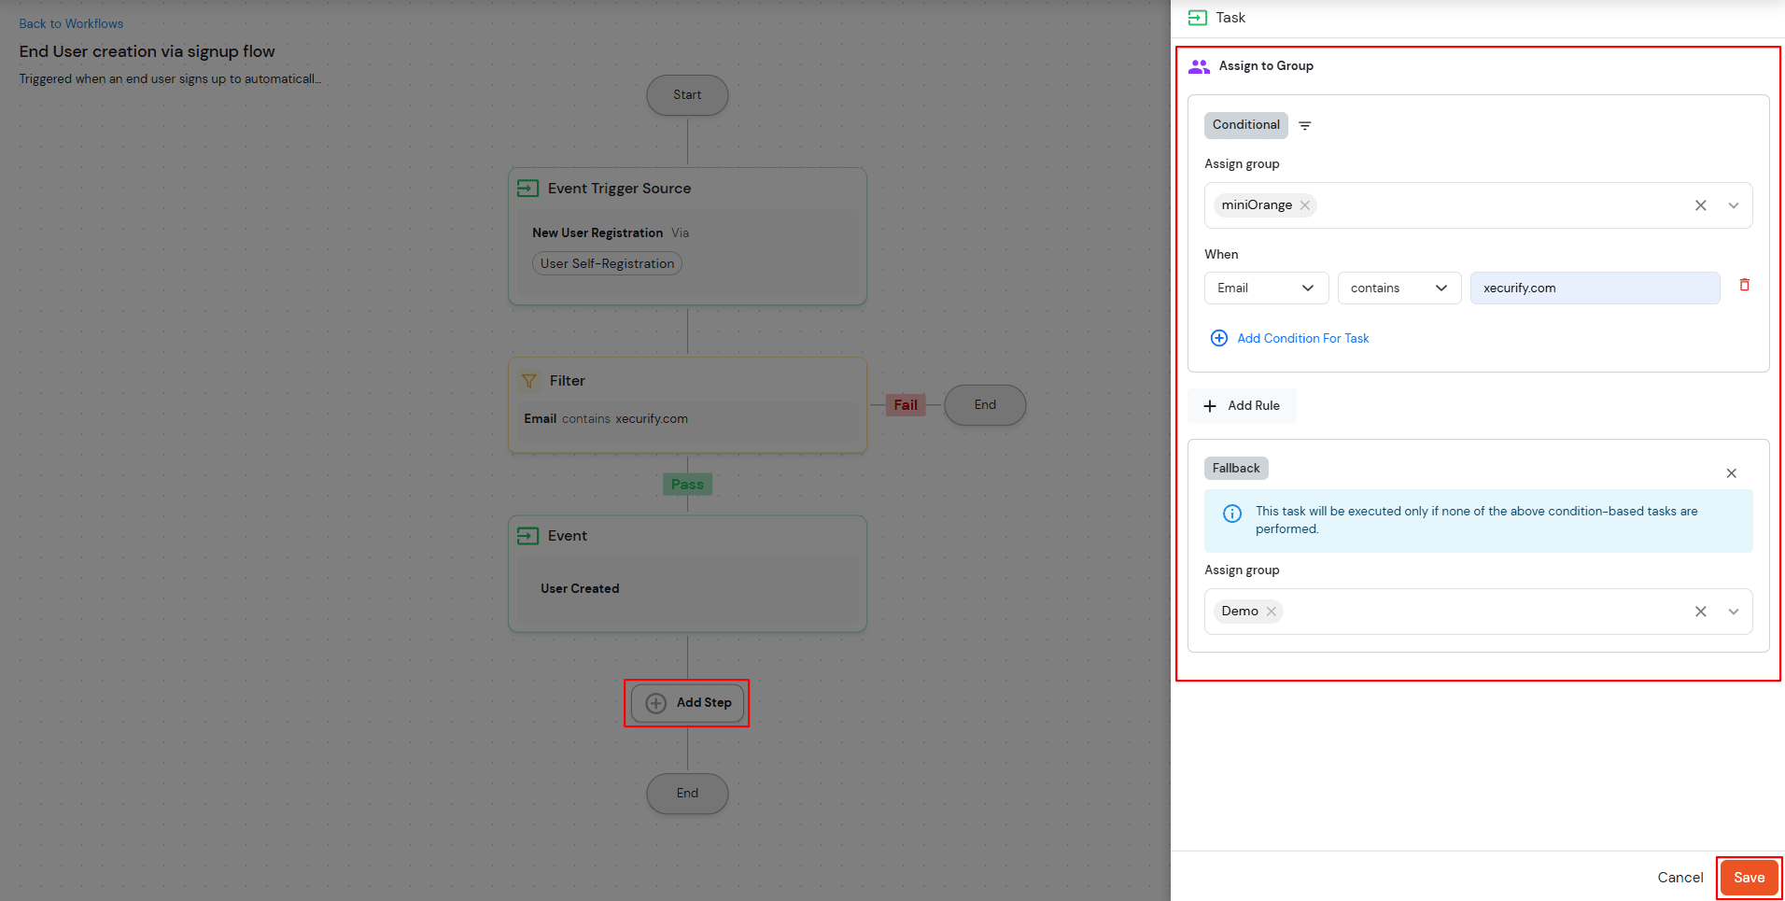
Task: Select the Fallback tab
Action: coord(1236,468)
